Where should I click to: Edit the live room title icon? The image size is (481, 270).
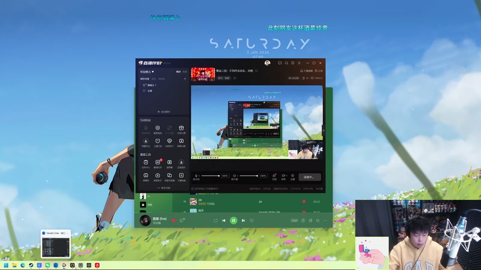[257, 71]
